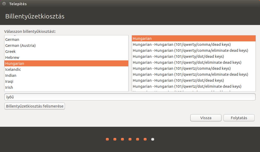This screenshot has height=152, width=260.
Task: Click the window close button beside Telepítés
Action: pos(4,4)
